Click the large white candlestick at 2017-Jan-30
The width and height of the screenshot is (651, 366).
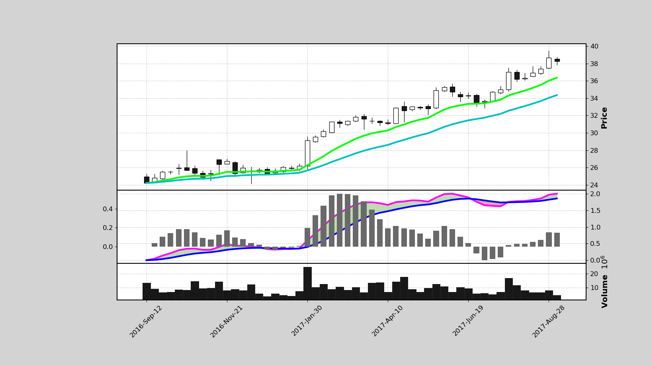tap(307, 153)
